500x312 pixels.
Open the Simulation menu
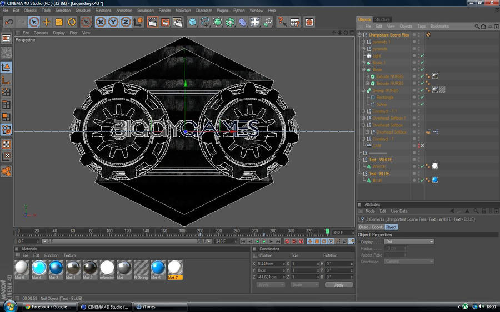(146, 10)
